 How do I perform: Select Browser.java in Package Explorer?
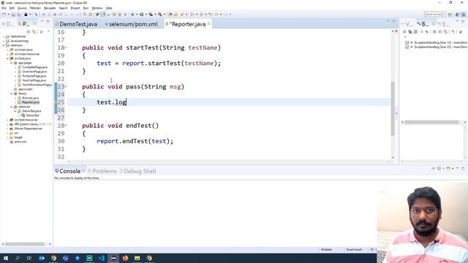[x=30, y=98]
